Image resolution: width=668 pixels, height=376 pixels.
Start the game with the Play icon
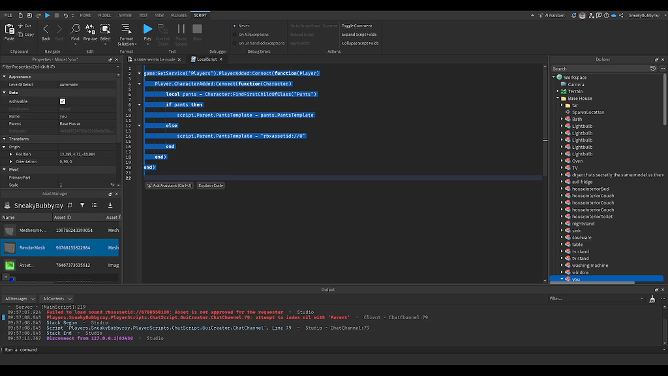(x=147, y=29)
